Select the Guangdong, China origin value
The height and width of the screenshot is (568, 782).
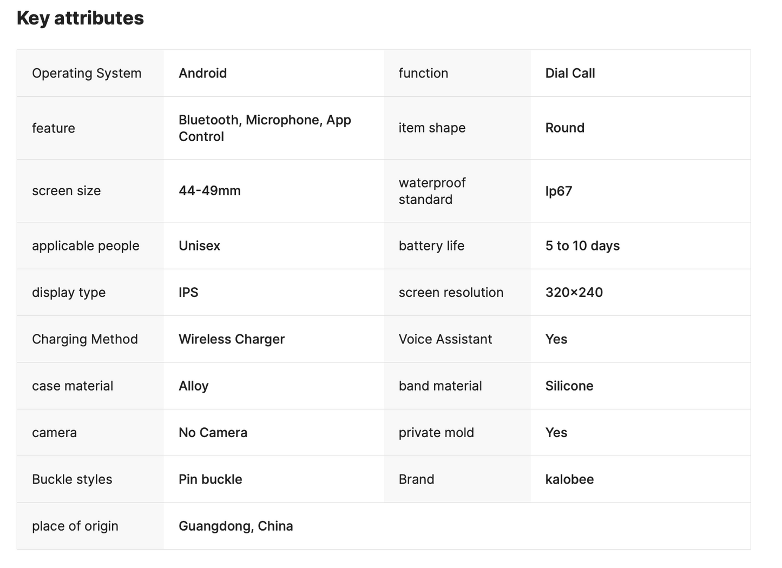click(x=235, y=526)
